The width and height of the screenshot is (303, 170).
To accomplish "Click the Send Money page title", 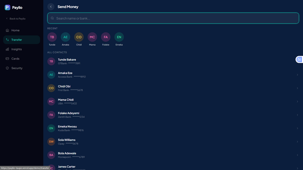I will click(x=68, y=7).
